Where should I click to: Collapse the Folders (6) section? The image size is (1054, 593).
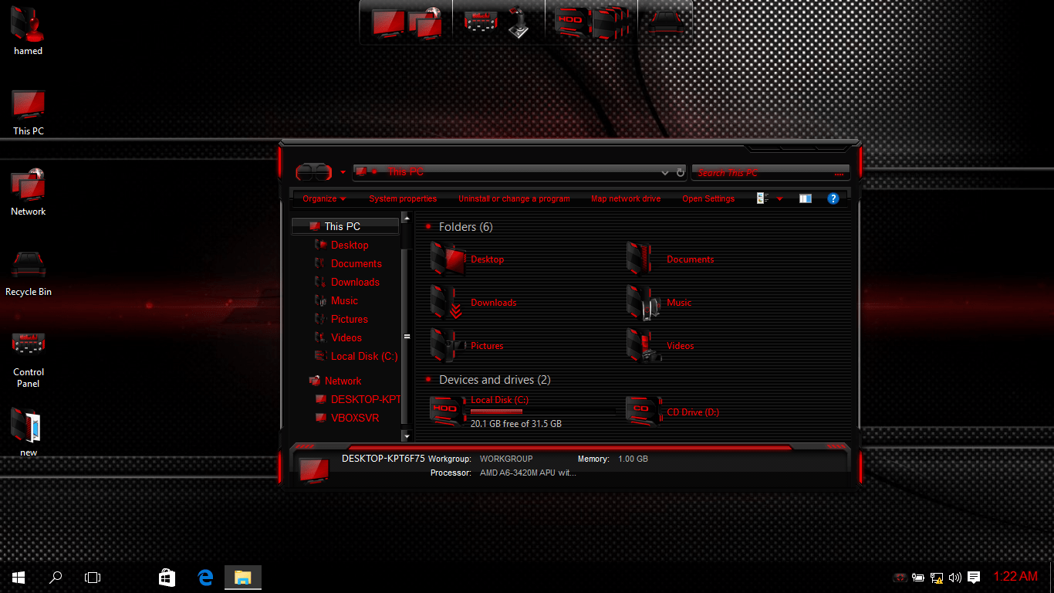tap(428, 226)
